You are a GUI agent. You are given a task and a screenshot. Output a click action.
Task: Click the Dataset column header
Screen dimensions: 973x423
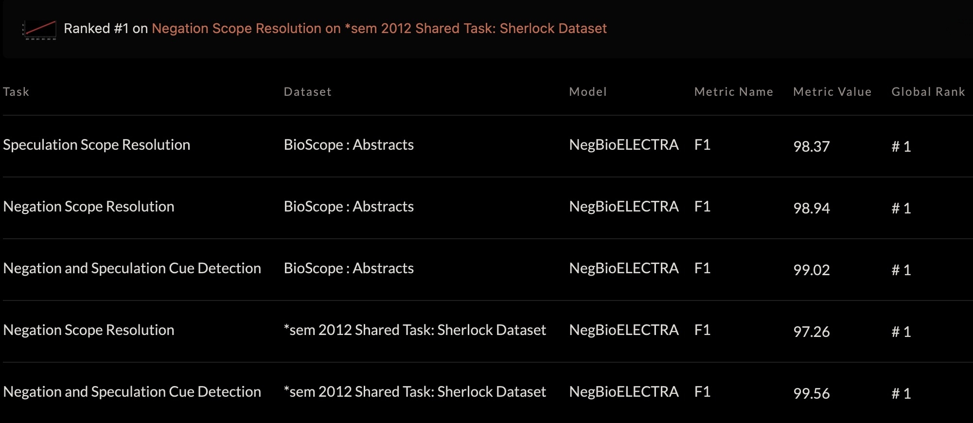coord(307,92)
